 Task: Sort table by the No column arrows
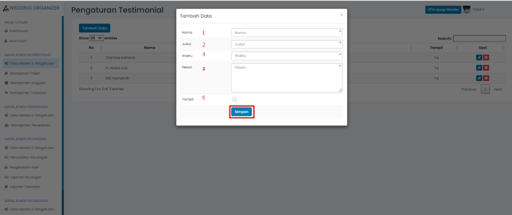point(101,48)
